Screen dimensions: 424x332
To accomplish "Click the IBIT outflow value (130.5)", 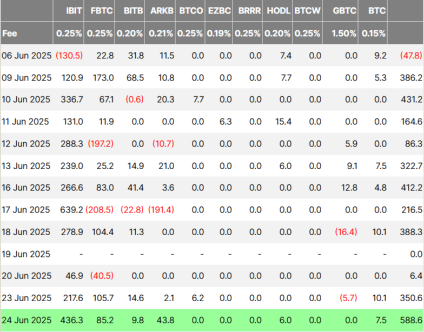I will point(69,56).
